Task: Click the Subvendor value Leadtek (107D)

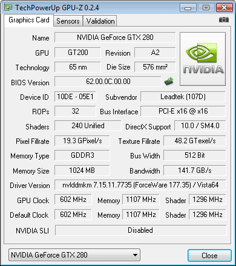Action: point(183,97)
